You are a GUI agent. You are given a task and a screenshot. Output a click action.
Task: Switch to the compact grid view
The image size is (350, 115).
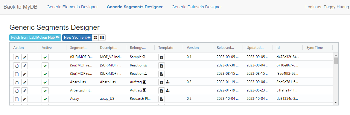(x=102, y=38)
